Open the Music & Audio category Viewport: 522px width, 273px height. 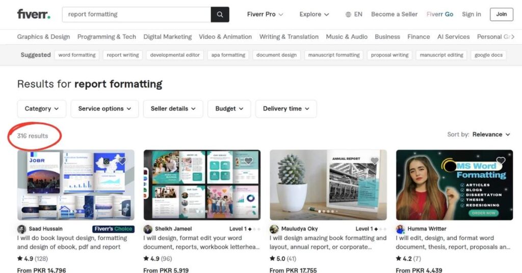pyautogui.click(x=347, y=37)
